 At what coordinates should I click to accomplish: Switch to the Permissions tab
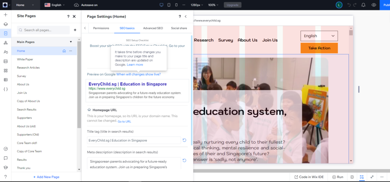pos(101,28)
